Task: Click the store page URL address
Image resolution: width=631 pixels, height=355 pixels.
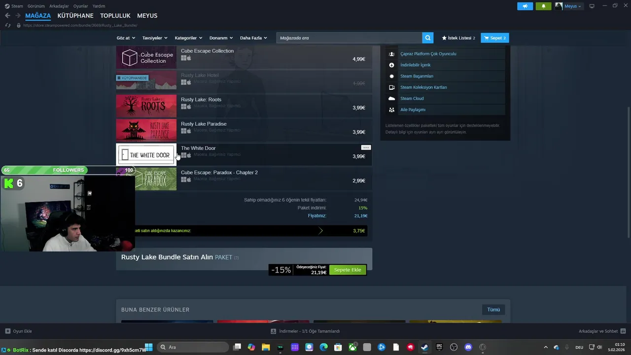Action: [x=80, y=25]
